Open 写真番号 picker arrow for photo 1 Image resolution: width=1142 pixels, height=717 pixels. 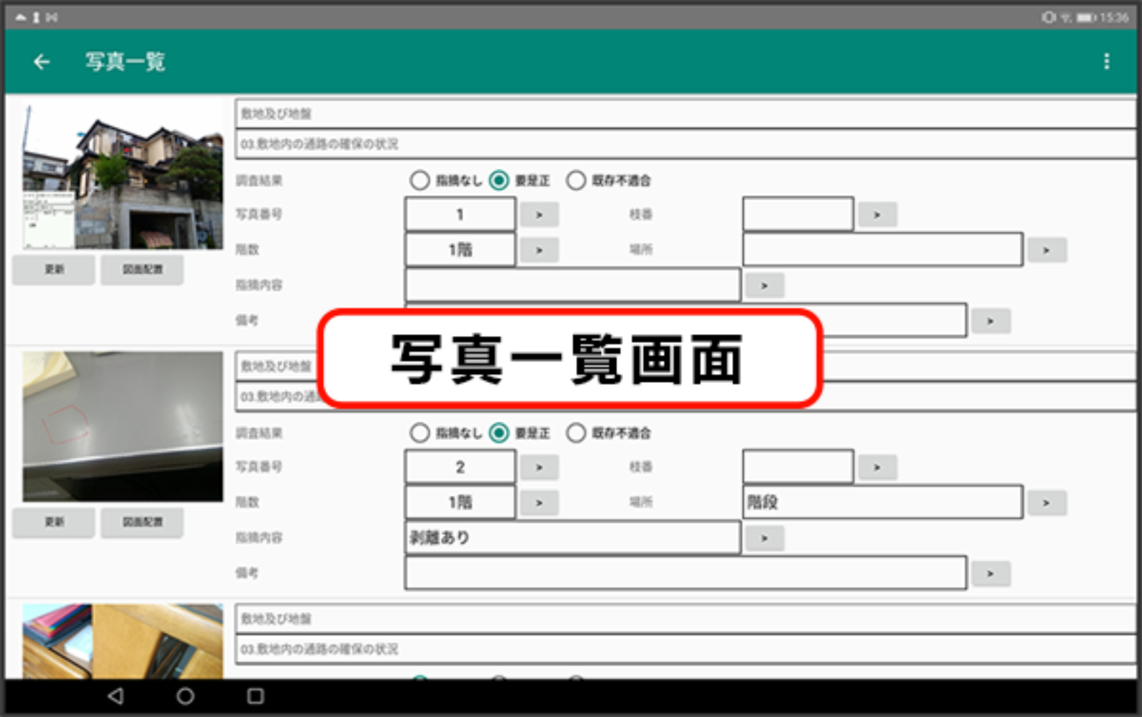point(539,215)
